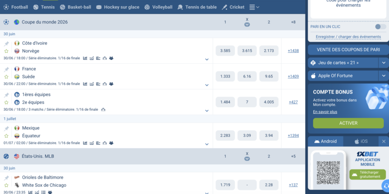Open statistics chart icon for Côte d'Ivoire–Norvège
The image size is (389, 194).
point(85,58)
